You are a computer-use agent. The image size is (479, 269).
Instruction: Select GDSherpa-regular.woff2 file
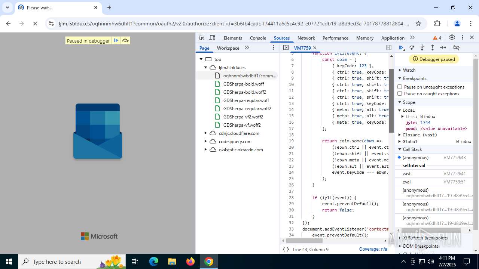[x=247, y=108]
